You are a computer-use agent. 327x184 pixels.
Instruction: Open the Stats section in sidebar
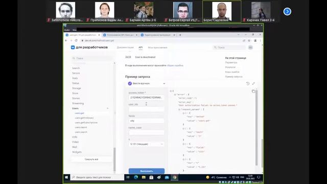[x=75, y=78]
